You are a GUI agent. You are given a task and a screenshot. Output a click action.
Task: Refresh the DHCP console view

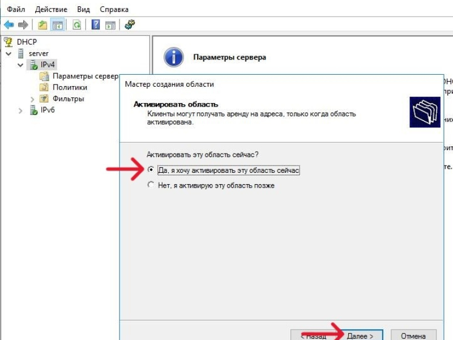pyautogui.click(x=77, y=25)
